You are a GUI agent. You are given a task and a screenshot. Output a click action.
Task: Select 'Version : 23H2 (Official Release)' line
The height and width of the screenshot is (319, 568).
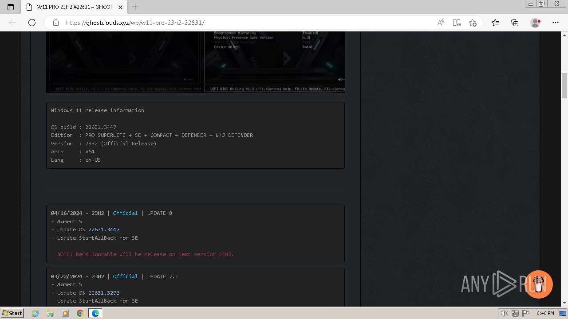(104, 144)
